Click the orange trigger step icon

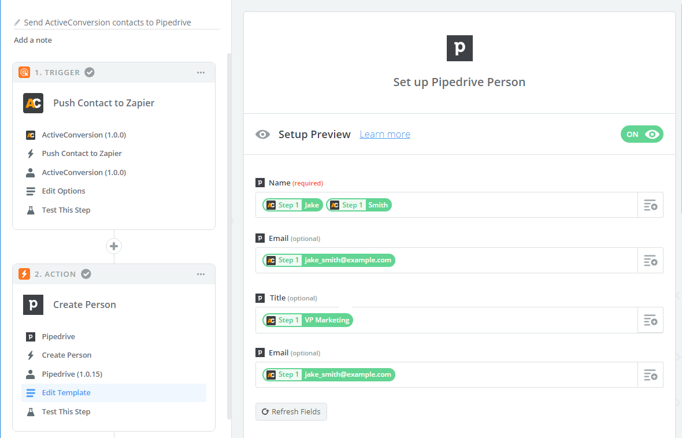(x=24, y=72)
